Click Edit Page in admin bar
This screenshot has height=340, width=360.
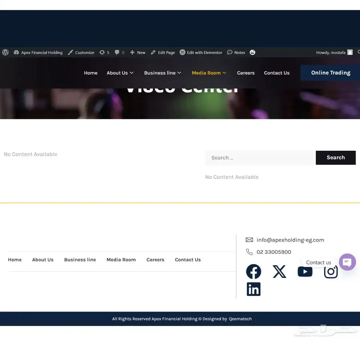[163, 52]
